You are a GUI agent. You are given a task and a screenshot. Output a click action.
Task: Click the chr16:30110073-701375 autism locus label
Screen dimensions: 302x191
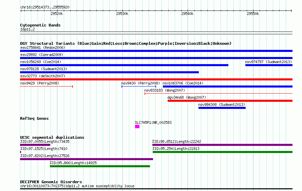(77, 186)
